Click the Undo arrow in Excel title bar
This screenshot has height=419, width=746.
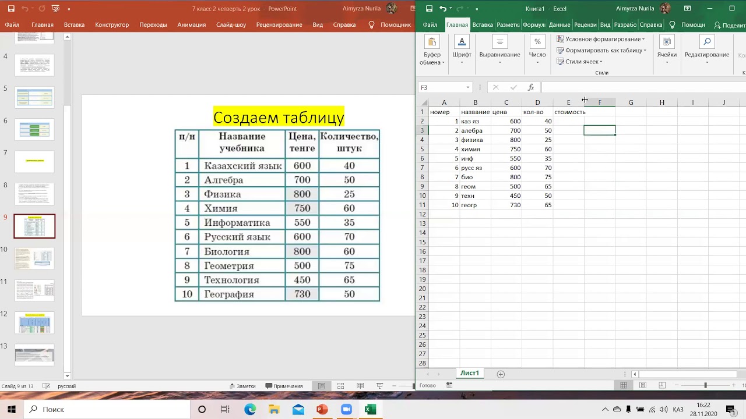pyautogui.click(x=443, y=9)
